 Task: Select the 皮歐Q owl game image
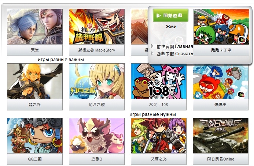click(97, 136)
